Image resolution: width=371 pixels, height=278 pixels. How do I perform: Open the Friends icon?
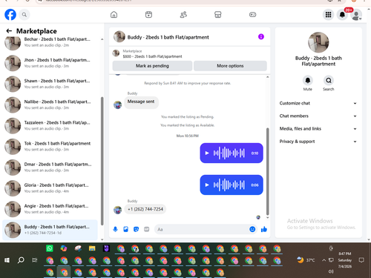click(x=183, y=15)
